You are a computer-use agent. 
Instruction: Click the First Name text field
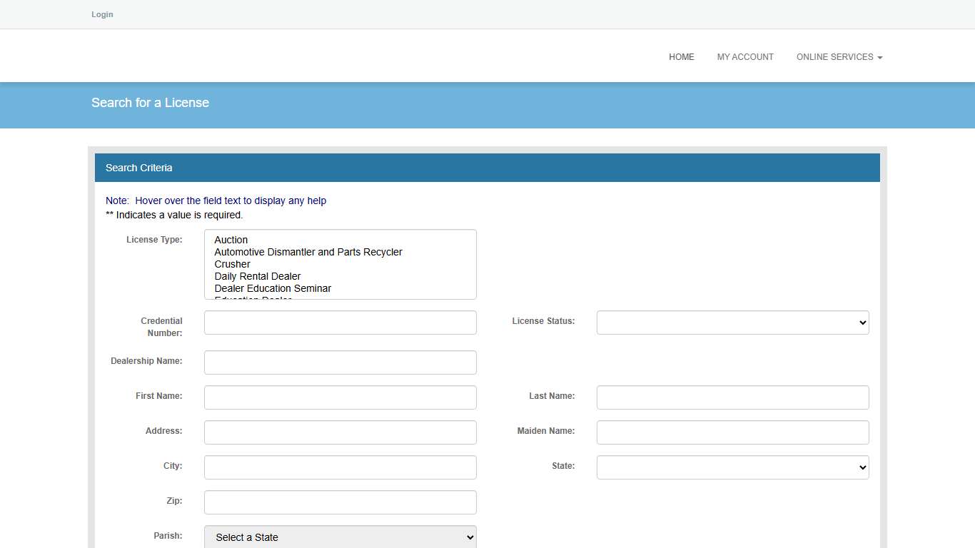[x=340, y=397]
